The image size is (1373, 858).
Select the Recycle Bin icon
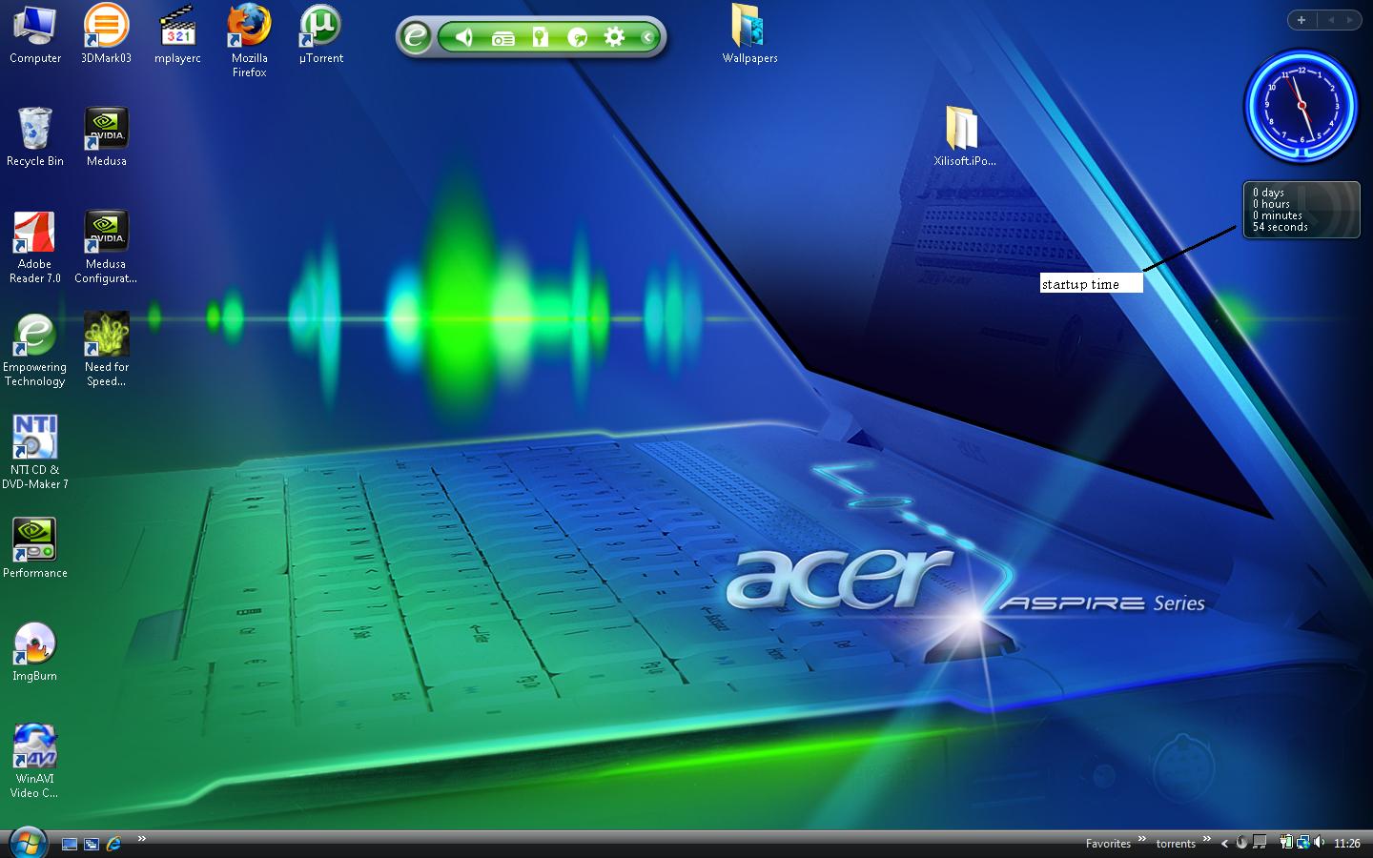(34, 137)
